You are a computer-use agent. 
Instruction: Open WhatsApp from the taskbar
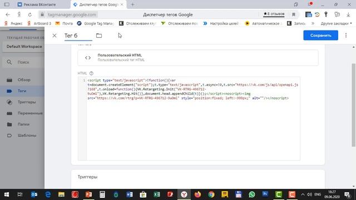point(252,194)
